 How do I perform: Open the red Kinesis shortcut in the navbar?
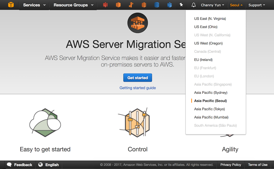[x=105, y=5]
